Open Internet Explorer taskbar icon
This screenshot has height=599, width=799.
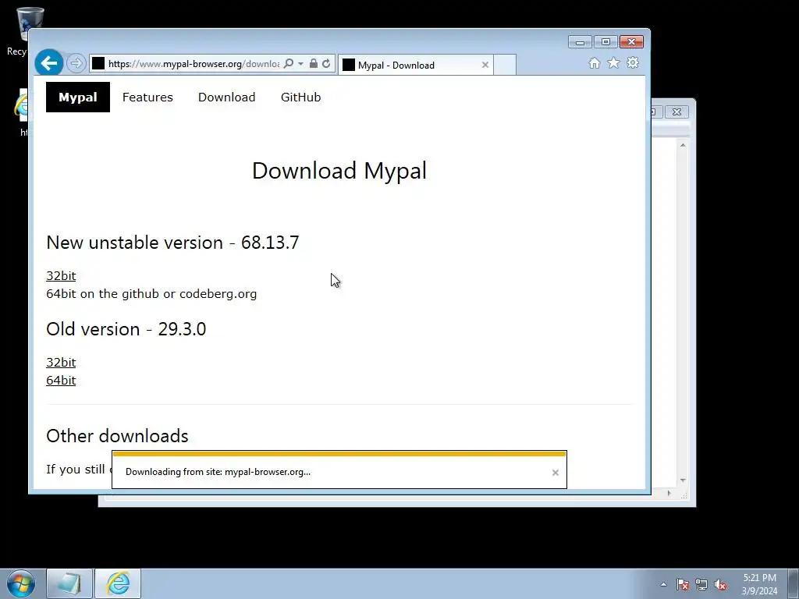coord(118,583)
